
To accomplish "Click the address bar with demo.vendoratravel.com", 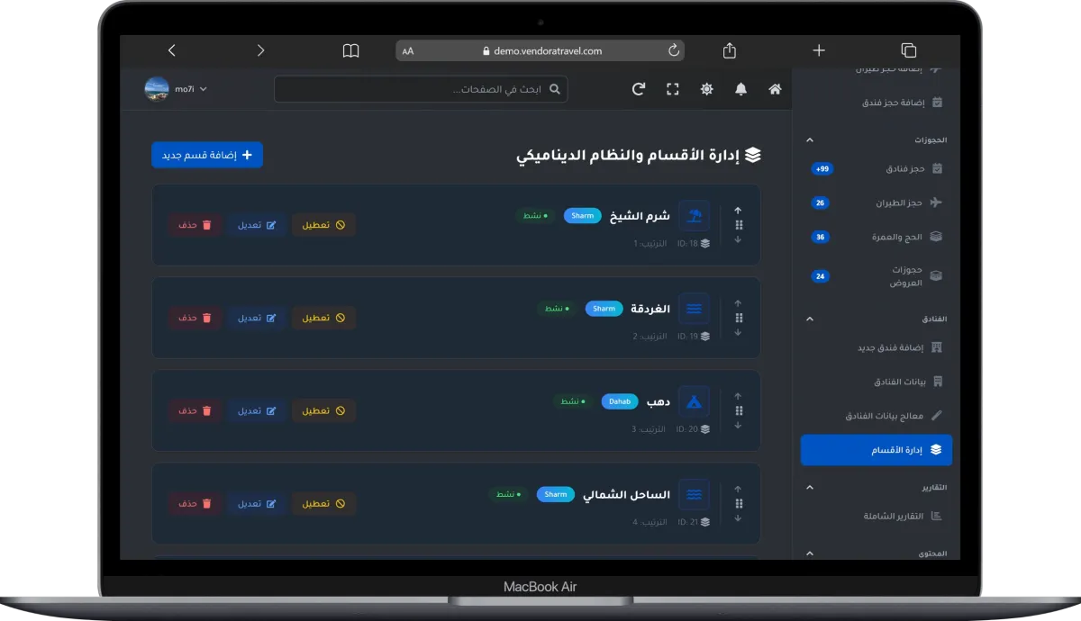I will point(540,50).
